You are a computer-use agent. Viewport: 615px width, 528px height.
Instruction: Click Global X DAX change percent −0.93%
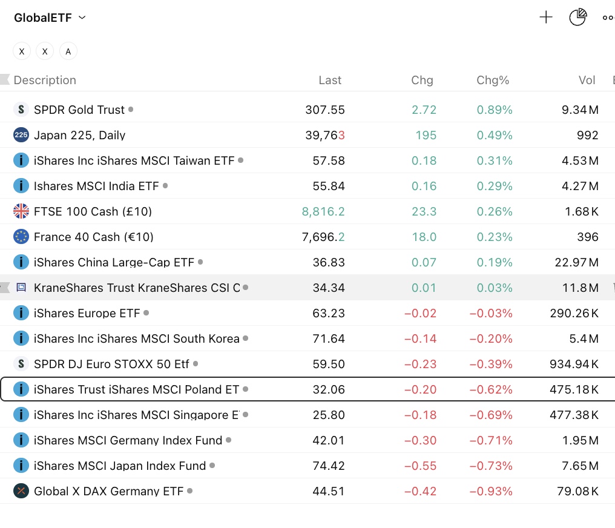491,491
